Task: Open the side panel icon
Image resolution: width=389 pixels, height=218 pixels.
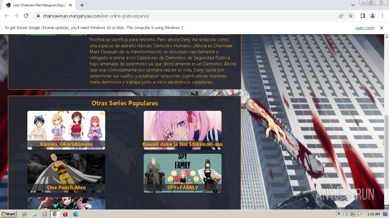Action: tap(363, 16)
